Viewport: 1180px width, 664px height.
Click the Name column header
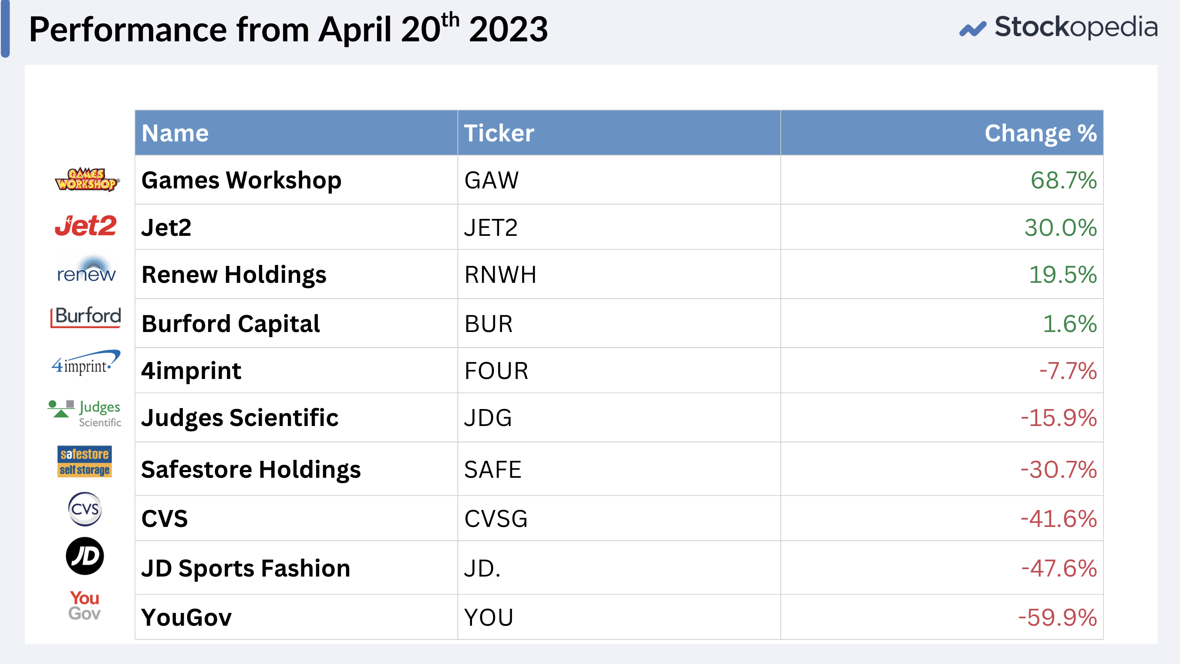coord(296,133)
